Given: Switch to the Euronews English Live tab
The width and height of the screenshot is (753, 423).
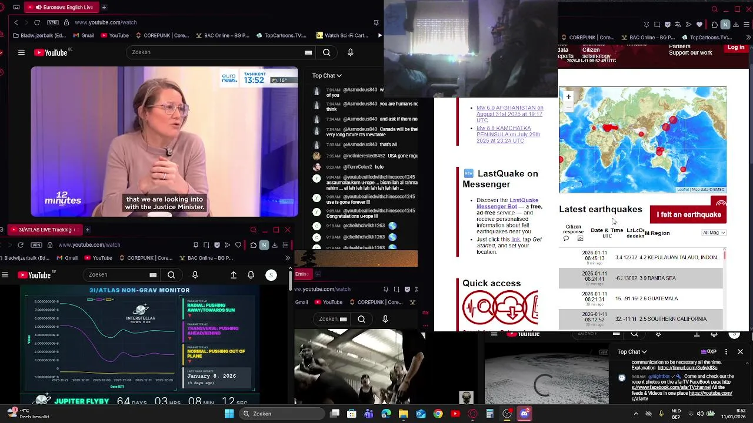Looking at the screenshot, I should 62,7.
